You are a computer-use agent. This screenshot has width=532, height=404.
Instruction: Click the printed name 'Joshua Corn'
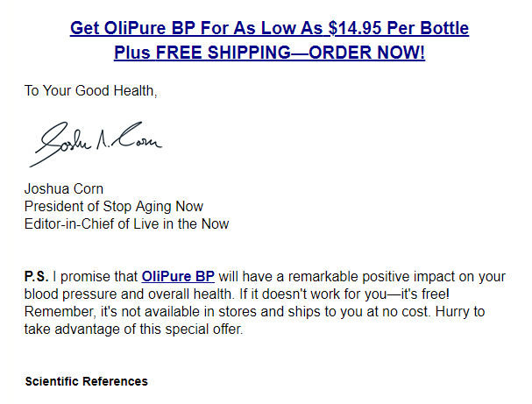point(64,189)
